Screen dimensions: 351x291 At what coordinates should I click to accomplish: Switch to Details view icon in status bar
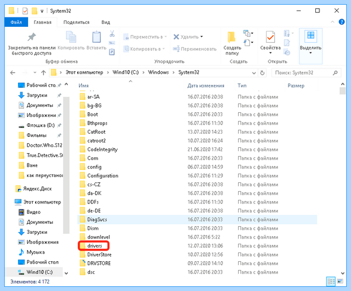pos(331,281)
